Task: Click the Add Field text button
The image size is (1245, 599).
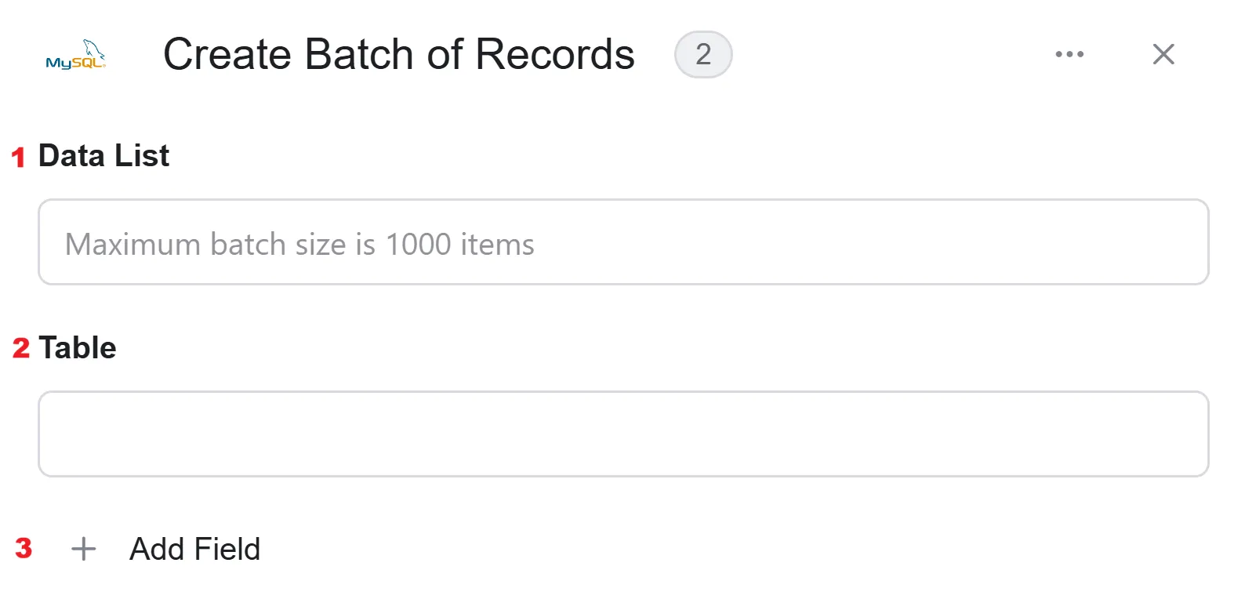Action: 194,549
